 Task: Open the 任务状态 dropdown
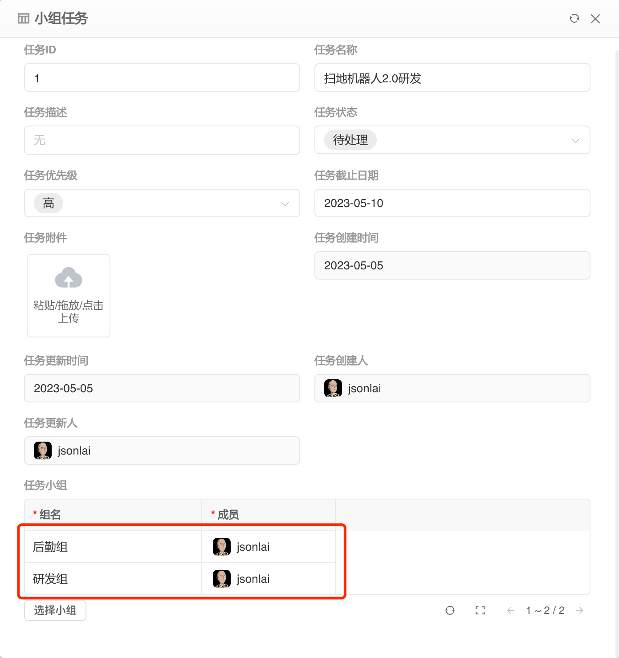[575, 140]
